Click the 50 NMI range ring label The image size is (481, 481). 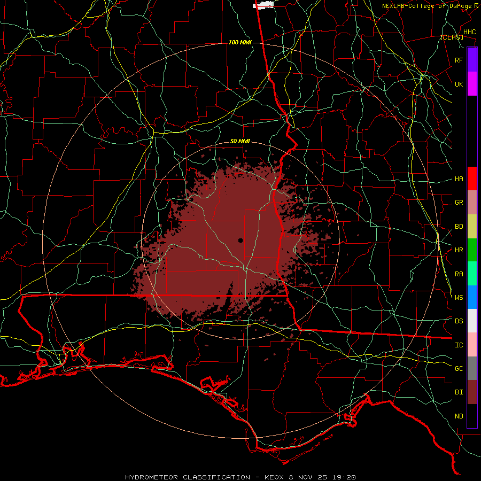(x=240, y=142)
